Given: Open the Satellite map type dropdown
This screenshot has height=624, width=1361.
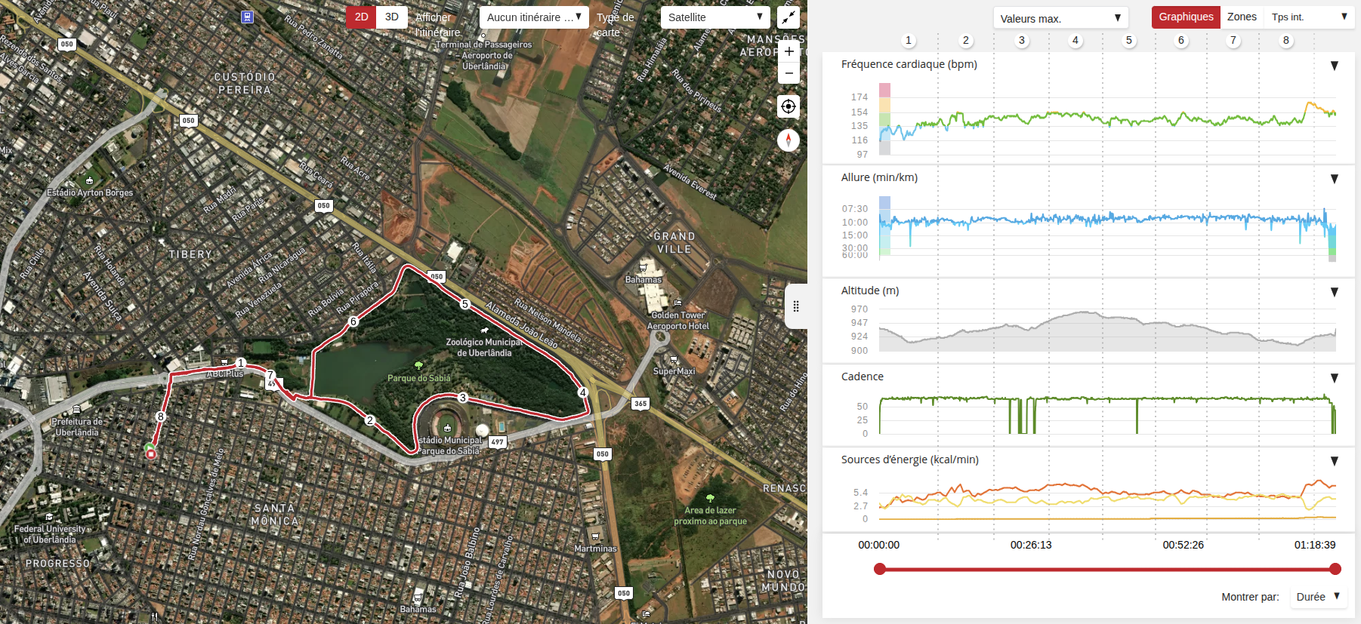Looking at the screenshot, I should coord(715,17).
